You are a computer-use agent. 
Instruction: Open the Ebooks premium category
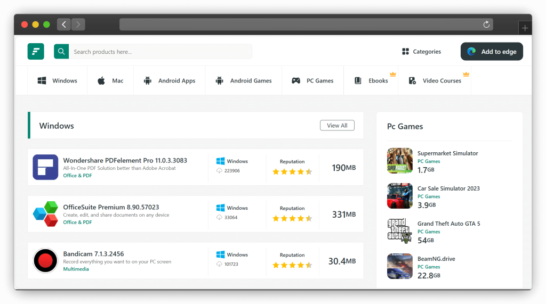[x=372, y=81]
